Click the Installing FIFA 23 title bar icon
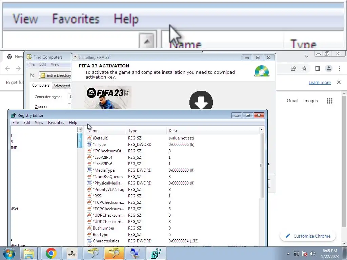Image resolution: width=347 pixels, height=260 pixels. [75, 57]
